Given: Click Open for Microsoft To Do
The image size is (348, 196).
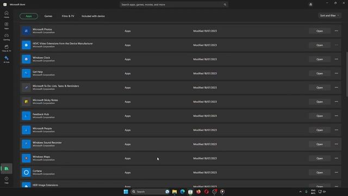Looking at the screenshot, I should 320,88.
